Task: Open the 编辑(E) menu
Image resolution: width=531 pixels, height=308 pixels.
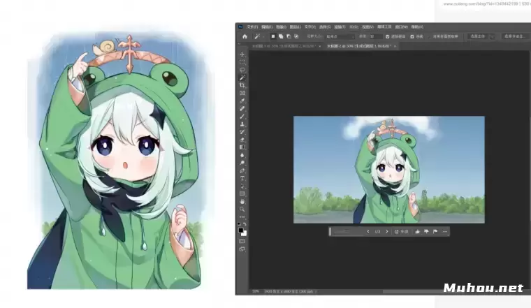Action: 267,27
